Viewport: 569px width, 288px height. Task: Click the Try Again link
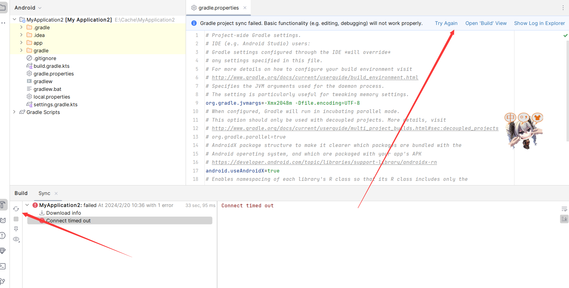point(446,23)
